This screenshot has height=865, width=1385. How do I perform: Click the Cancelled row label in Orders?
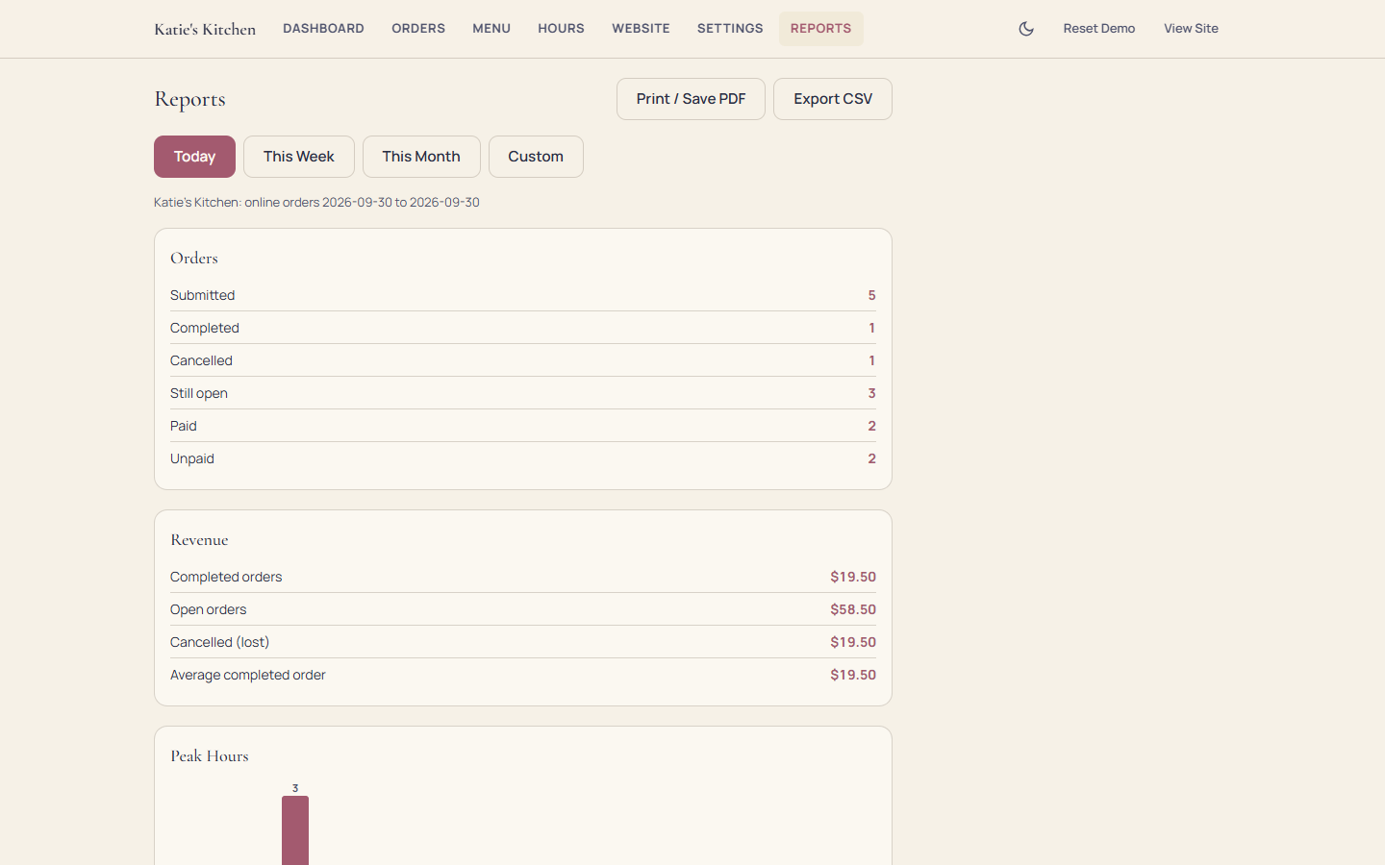[x=201, y=360]
